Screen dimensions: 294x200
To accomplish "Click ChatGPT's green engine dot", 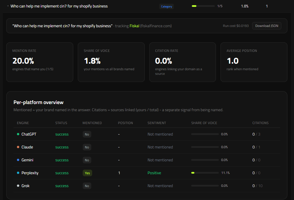I will coord(18,134).
